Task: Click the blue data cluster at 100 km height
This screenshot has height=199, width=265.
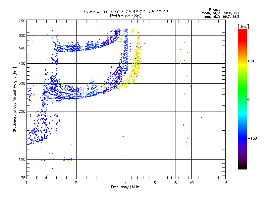Action: pos(69,159)
